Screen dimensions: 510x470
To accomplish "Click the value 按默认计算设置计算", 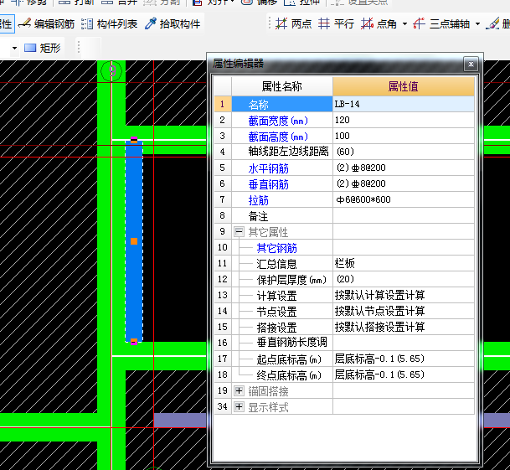I will coord(404,295).
